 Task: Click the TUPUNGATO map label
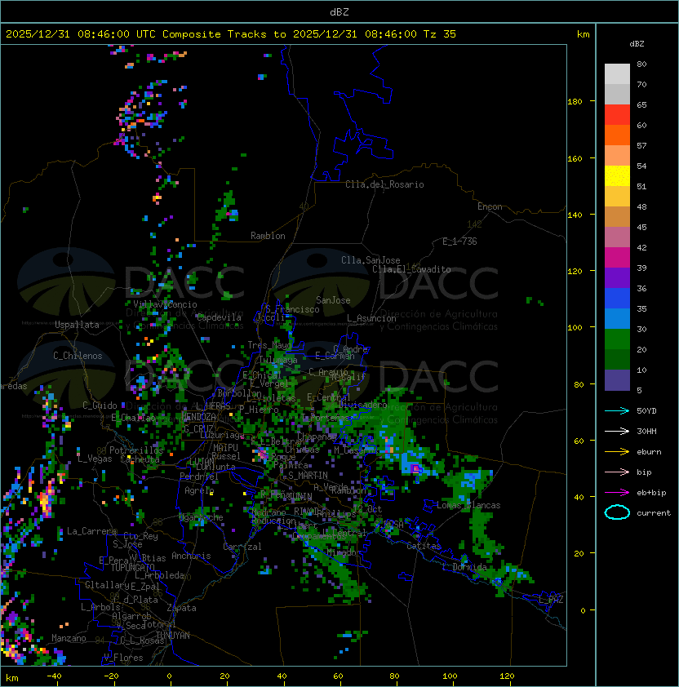(132, 567)
